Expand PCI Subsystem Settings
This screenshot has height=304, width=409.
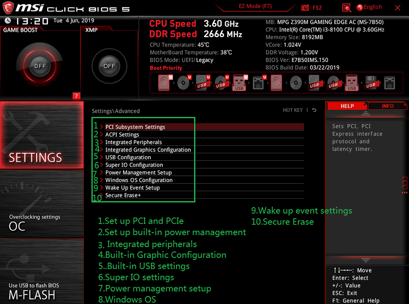135,126
